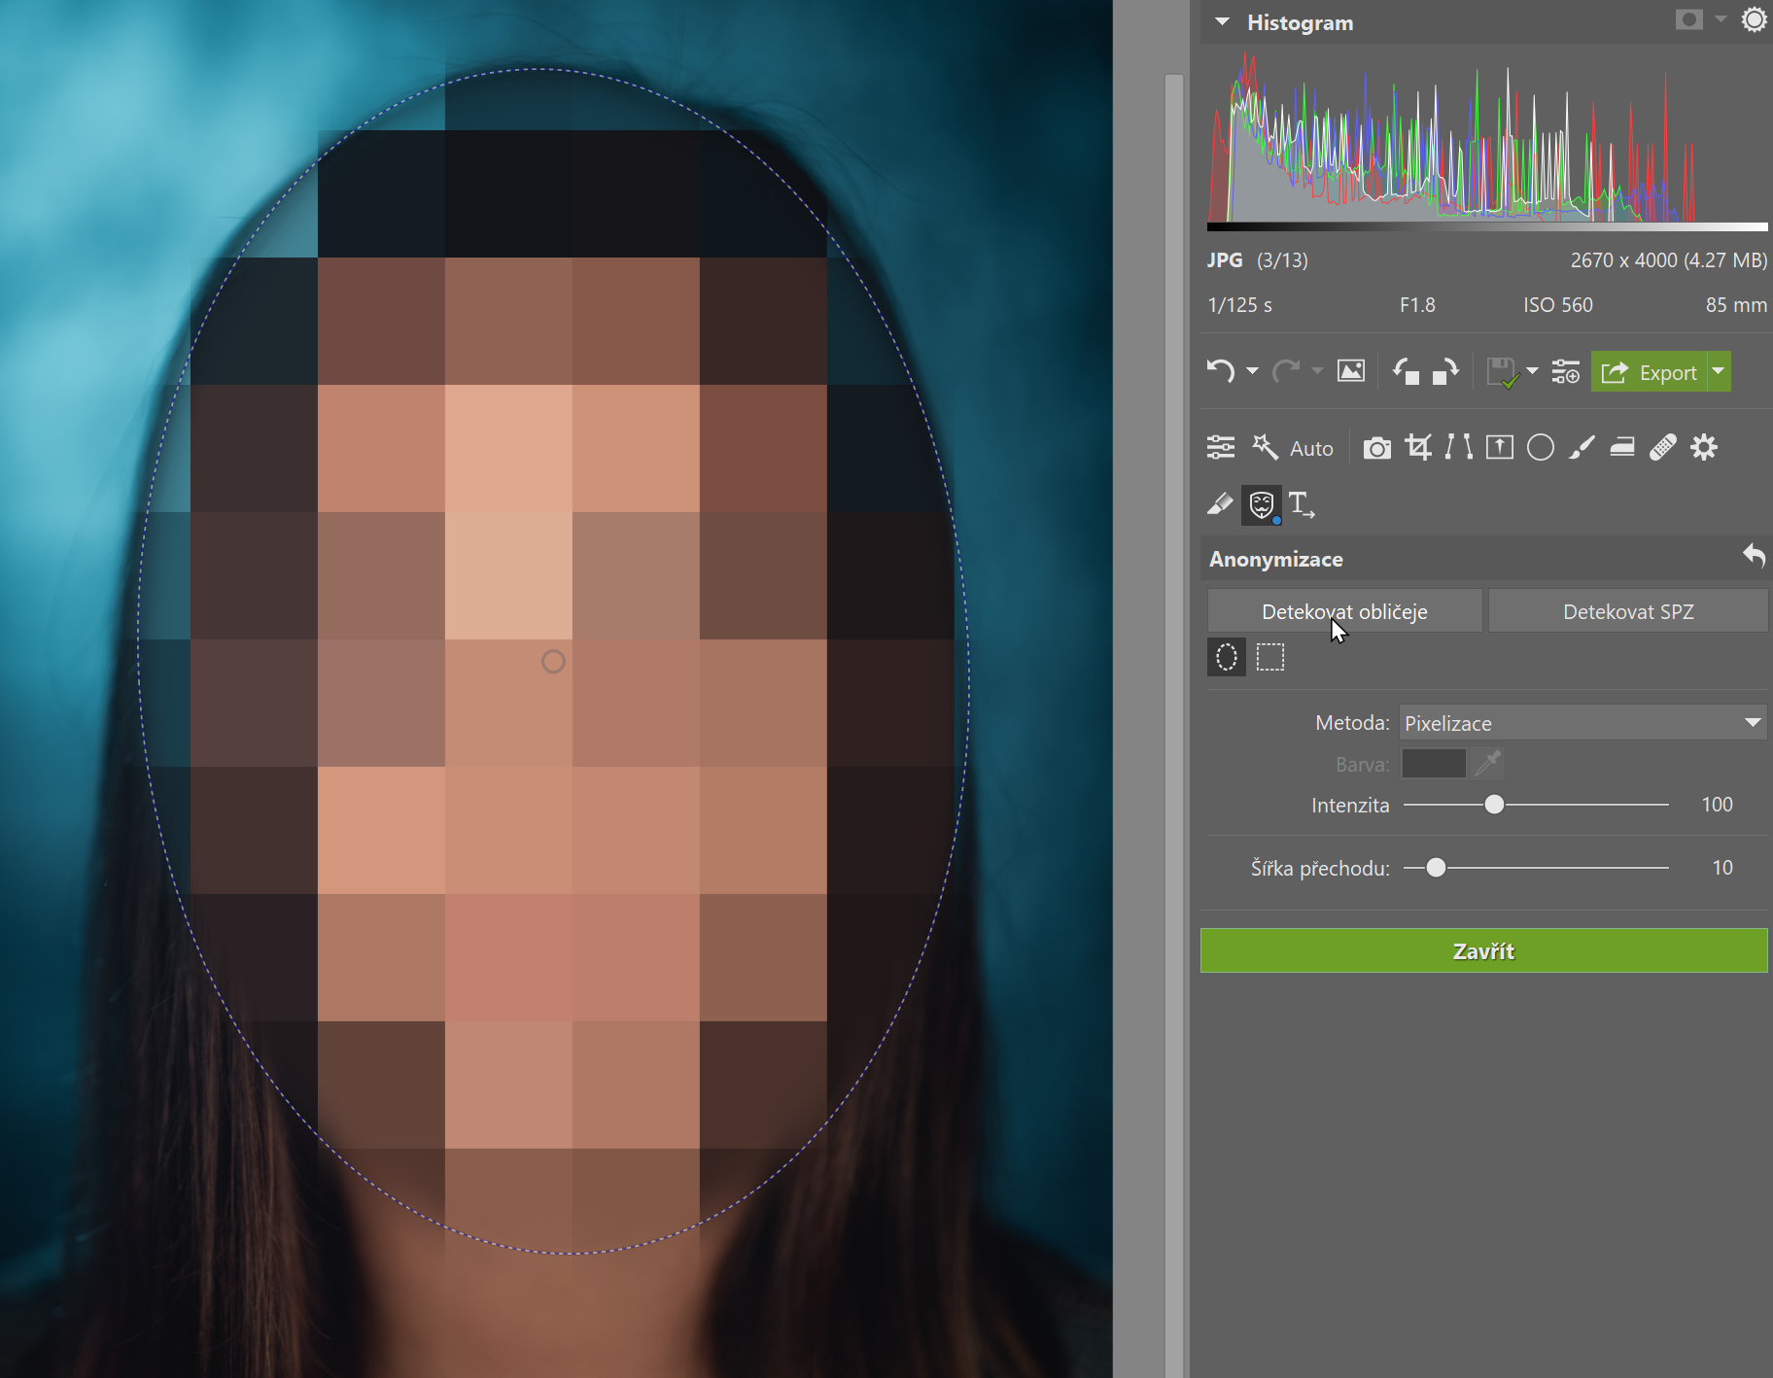Select the knife blade tool icon

pyautogui.click(x=1220, y=504)
